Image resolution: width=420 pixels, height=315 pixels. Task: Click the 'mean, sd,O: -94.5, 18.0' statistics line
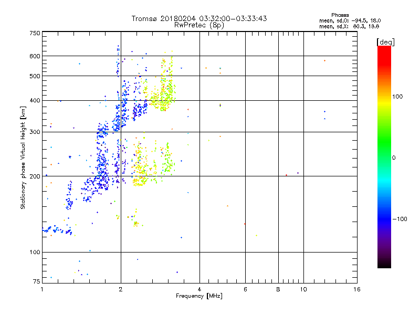click(350, 20)
